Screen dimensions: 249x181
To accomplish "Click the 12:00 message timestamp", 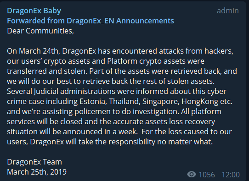I will click(231, 175).
